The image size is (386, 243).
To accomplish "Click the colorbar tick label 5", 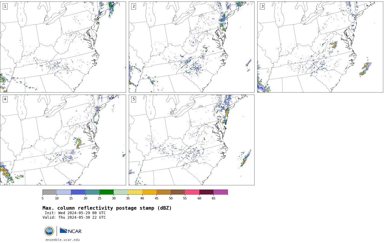I will (x=43, y=198).
